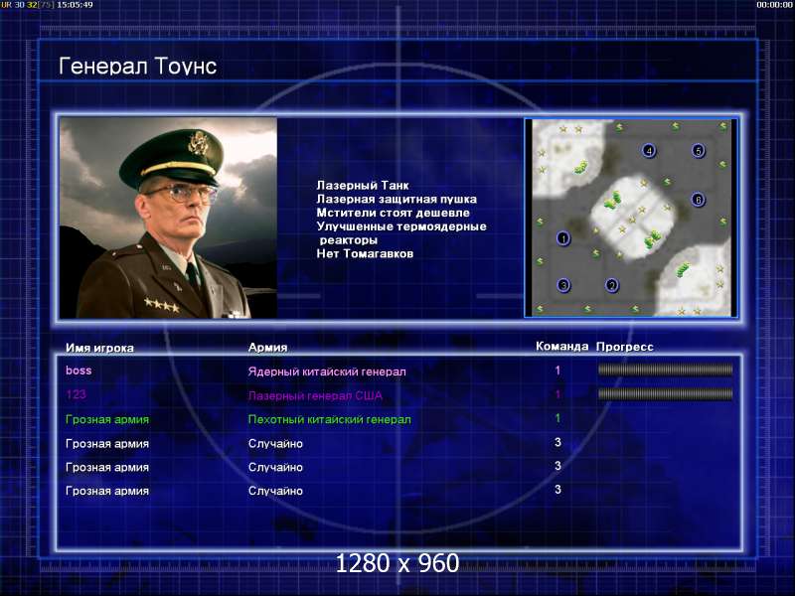Click the green 'Грозная армия' player name
Viewport: 795px width, 596px height.
point(107,419)
